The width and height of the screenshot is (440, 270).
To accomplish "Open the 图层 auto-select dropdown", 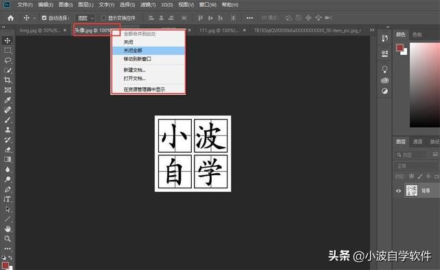I will coord(85,19).
